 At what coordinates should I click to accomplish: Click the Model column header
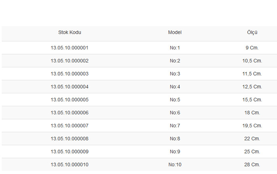point(175,32)
